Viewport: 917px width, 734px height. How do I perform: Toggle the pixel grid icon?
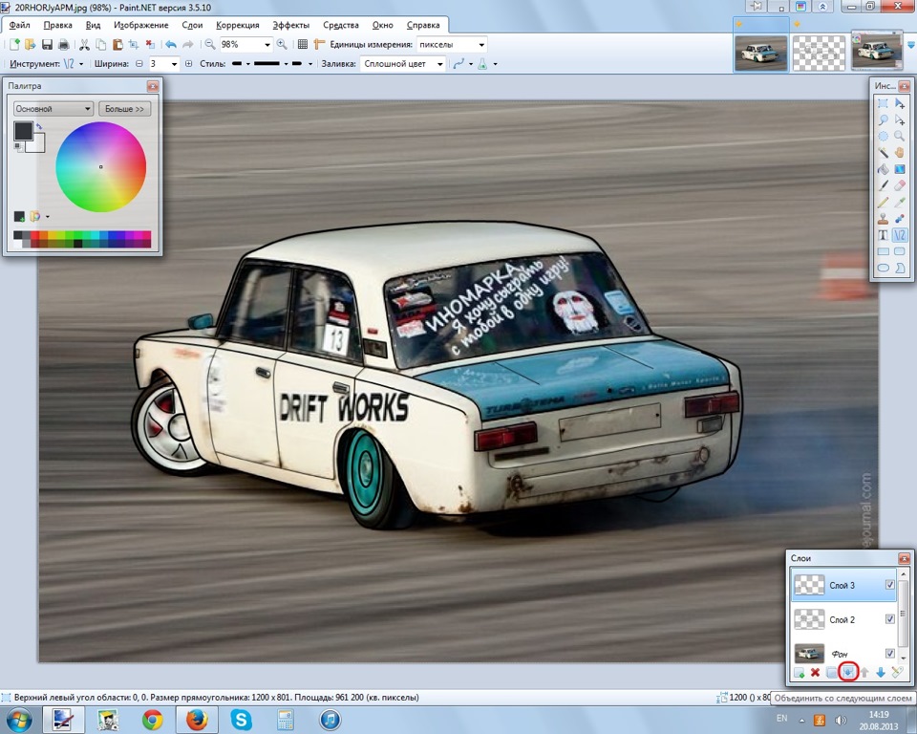[303, 45]
